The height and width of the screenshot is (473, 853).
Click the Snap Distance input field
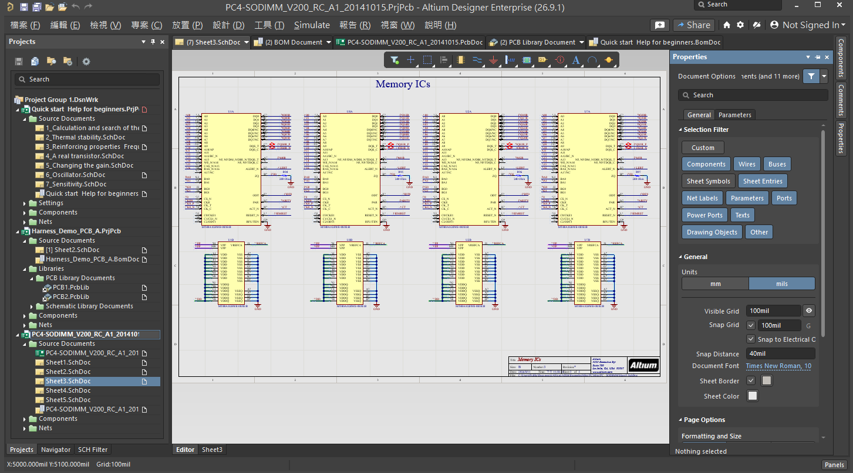[x=781, y=353]
